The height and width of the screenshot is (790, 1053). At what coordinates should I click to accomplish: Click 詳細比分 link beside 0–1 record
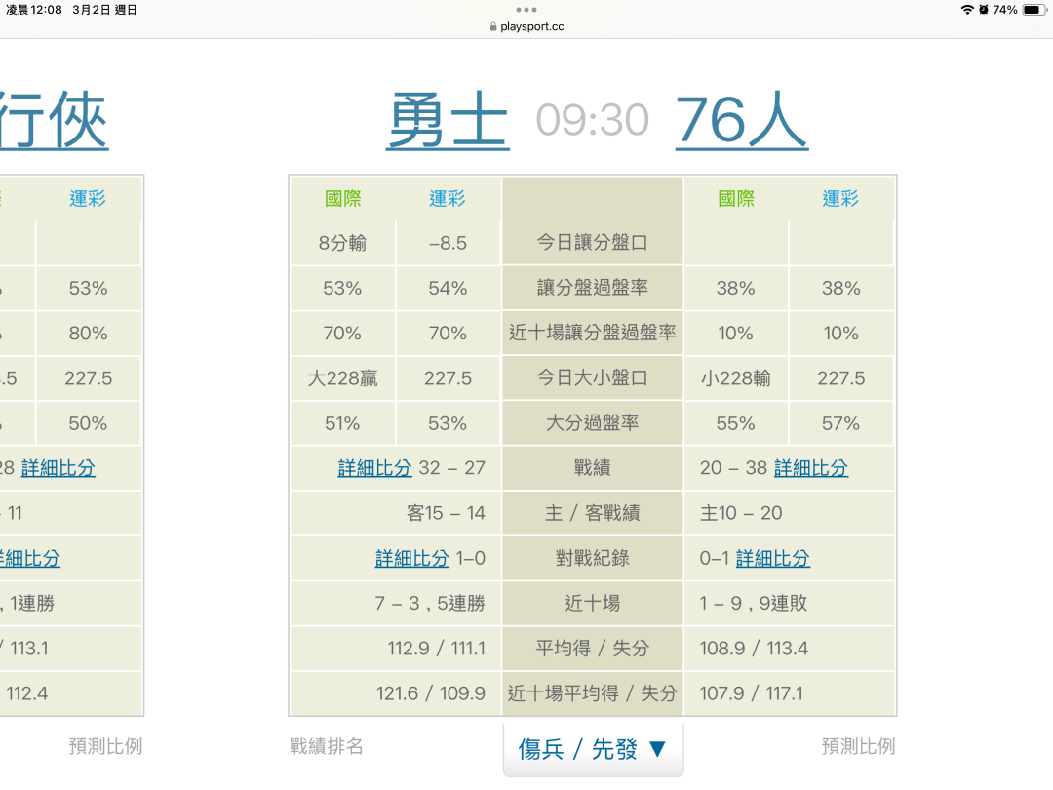click(x=773, y=558)
